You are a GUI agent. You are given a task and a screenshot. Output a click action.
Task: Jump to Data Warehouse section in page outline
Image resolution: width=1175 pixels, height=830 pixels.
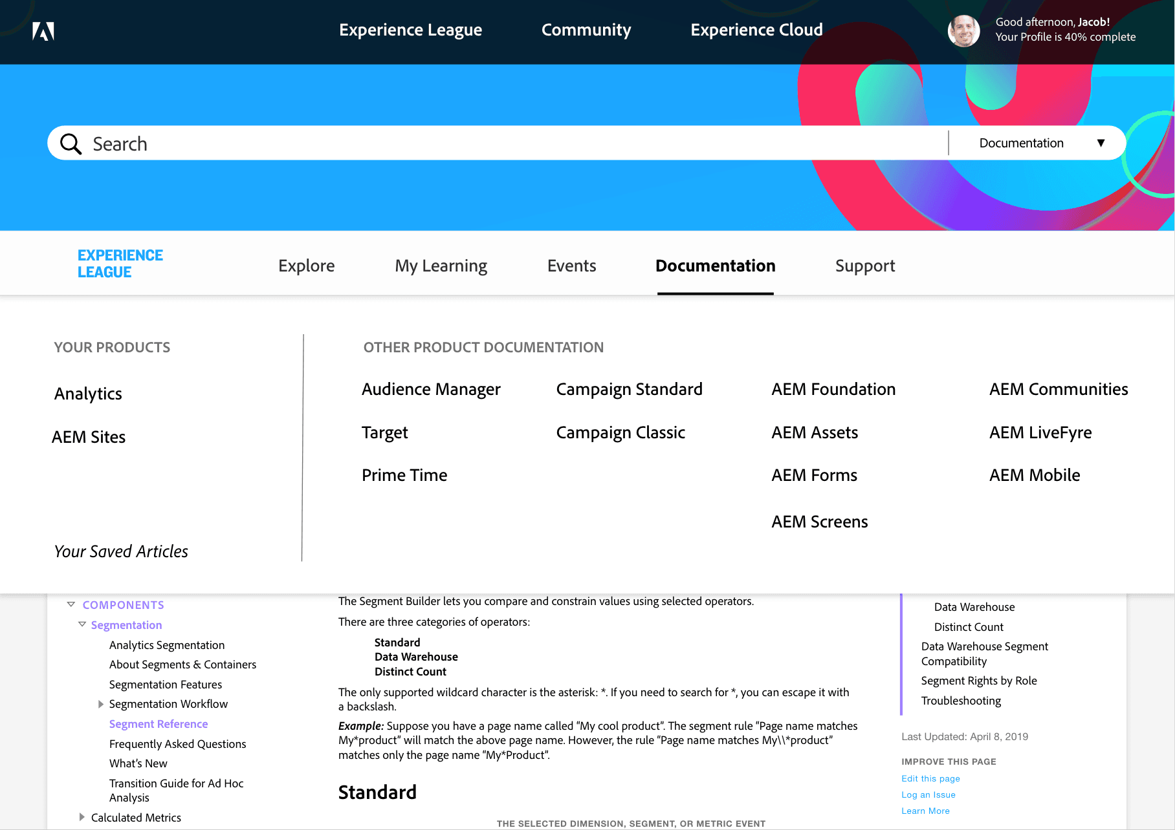(x=974, y=607)
